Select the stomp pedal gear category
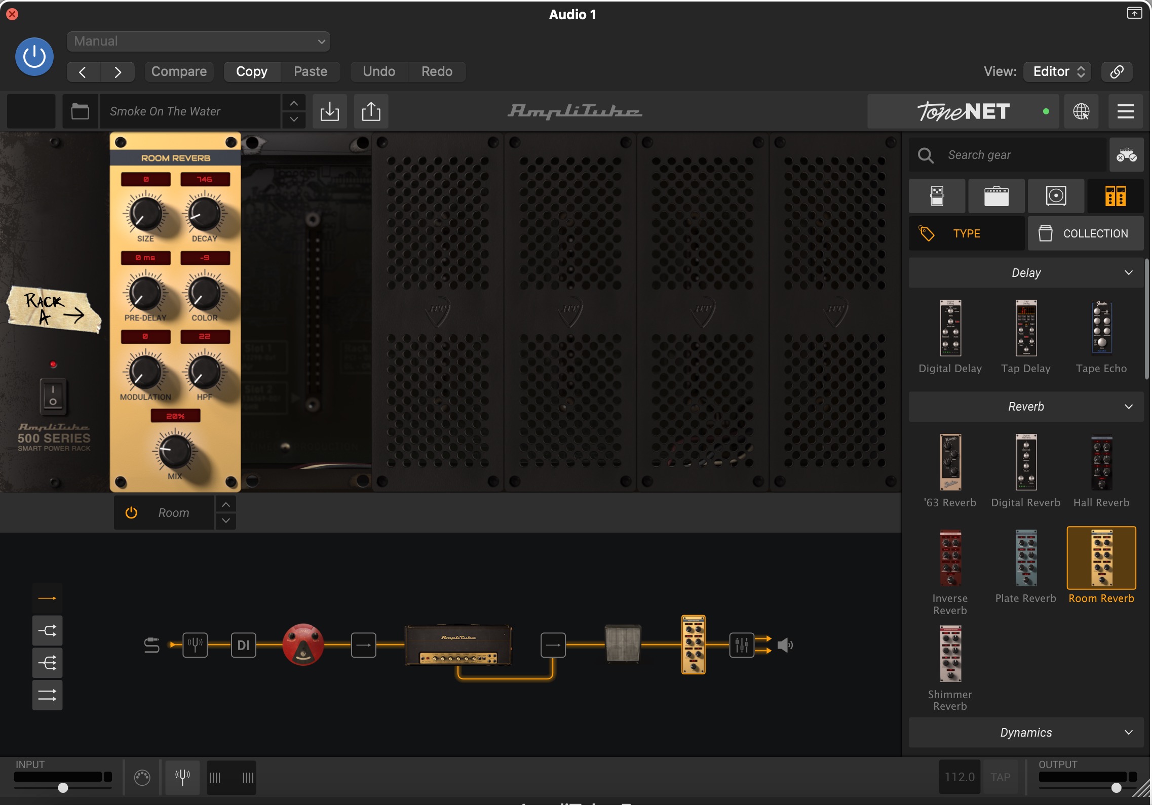Viewport: 1152px width, 805px height. pos(937,196)
